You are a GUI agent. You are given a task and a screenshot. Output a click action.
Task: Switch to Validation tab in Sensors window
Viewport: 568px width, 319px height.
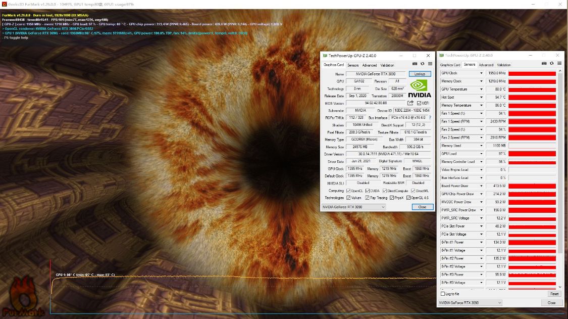tap(503, 65)
